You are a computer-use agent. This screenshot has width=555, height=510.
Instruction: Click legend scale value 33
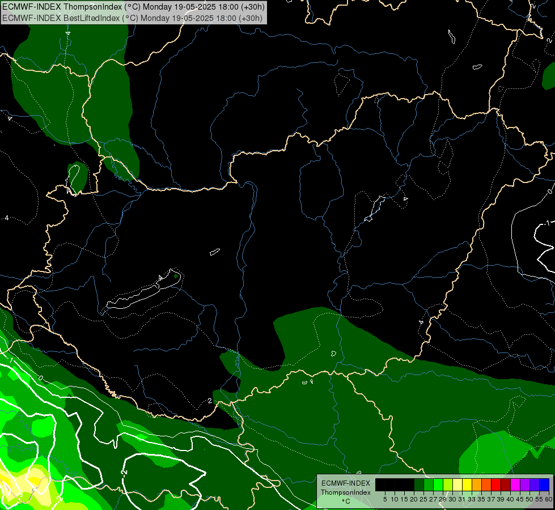(x=472, y=499)
